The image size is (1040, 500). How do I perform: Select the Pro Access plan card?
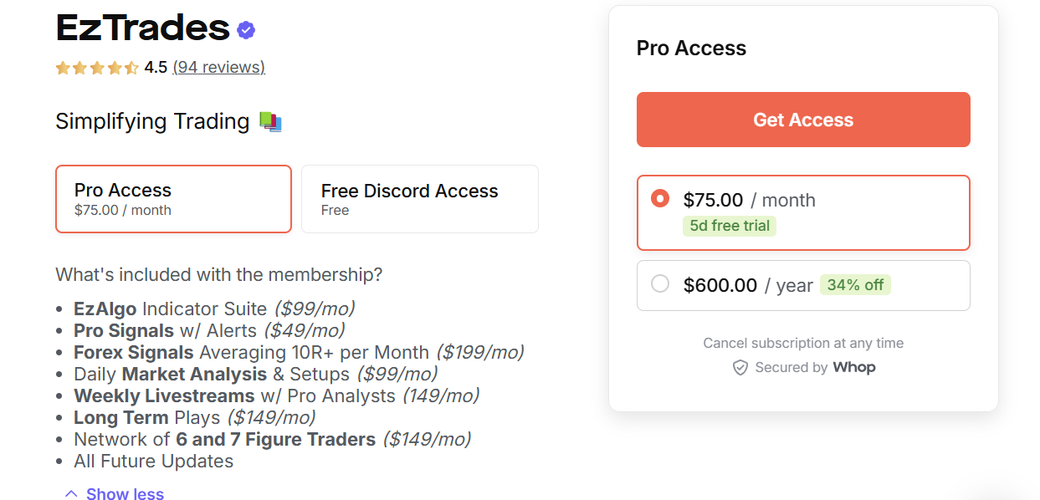pyautogui.click(x=173, y=199)
